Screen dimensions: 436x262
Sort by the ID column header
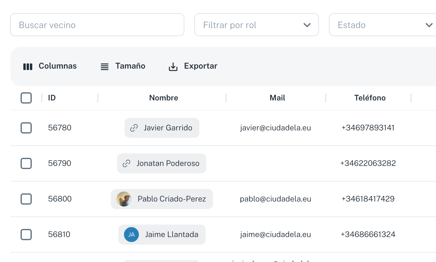[52, 98]
